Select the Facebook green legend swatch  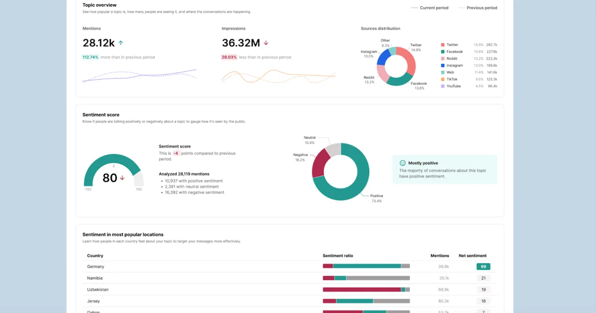click(443, 52)
